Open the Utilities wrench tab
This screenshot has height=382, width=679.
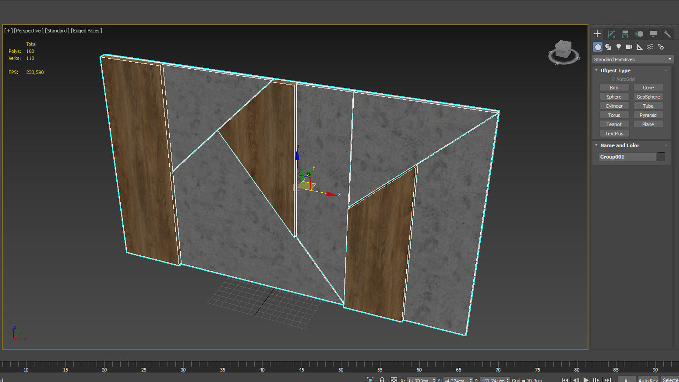point(667,34)
